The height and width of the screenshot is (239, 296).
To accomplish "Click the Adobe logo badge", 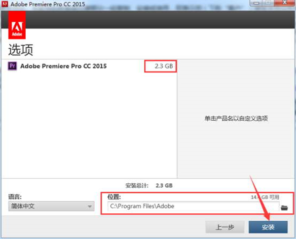I will 17,25.
